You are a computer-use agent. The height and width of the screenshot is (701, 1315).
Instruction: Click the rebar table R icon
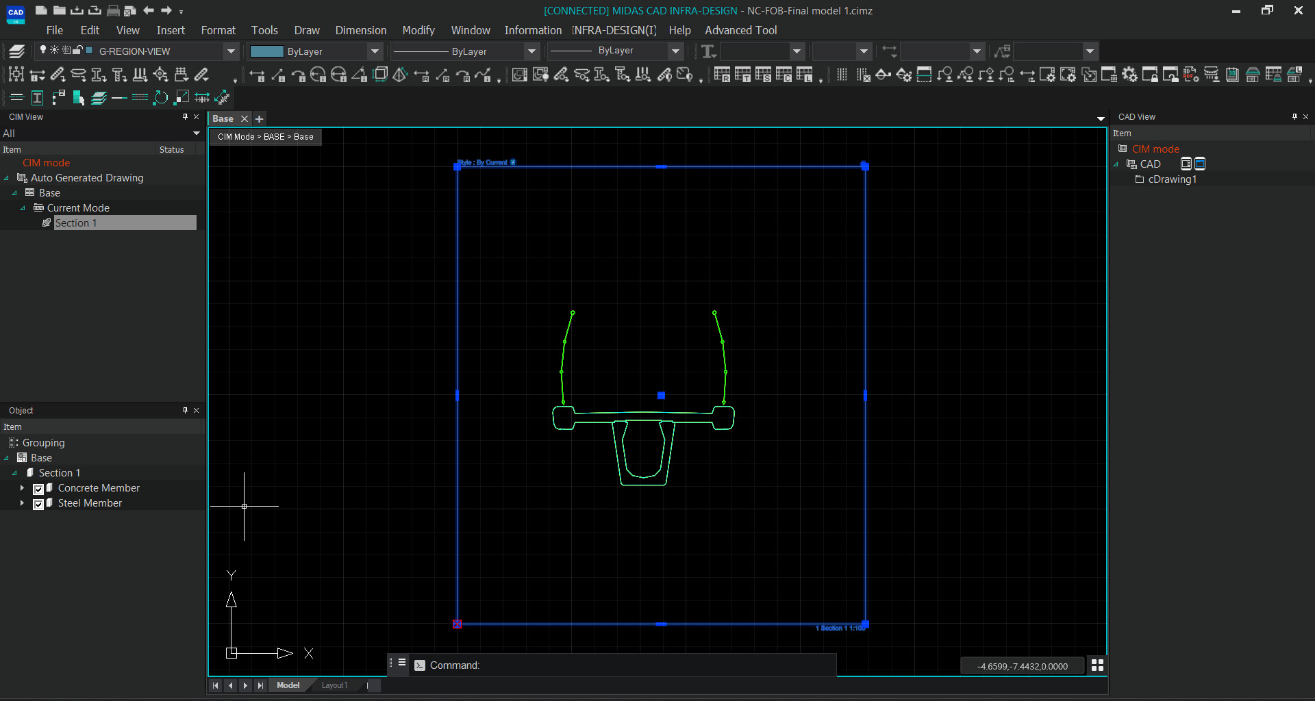[722, 75]
